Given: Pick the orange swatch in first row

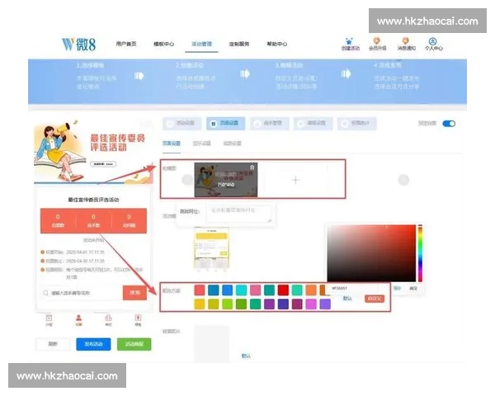Looking at the screenshot, I should pyautogui.click(x=311, y=290).
